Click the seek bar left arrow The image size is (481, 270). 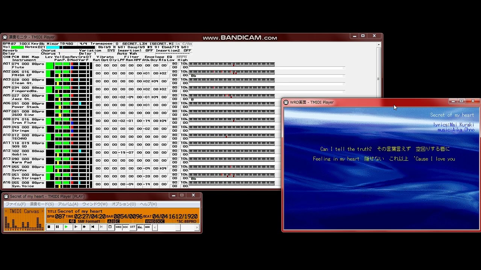coord(154,227)
